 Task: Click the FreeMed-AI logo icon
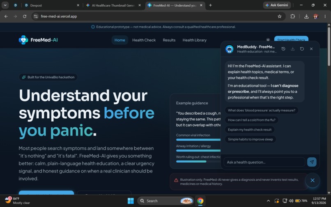pos(23,40)
